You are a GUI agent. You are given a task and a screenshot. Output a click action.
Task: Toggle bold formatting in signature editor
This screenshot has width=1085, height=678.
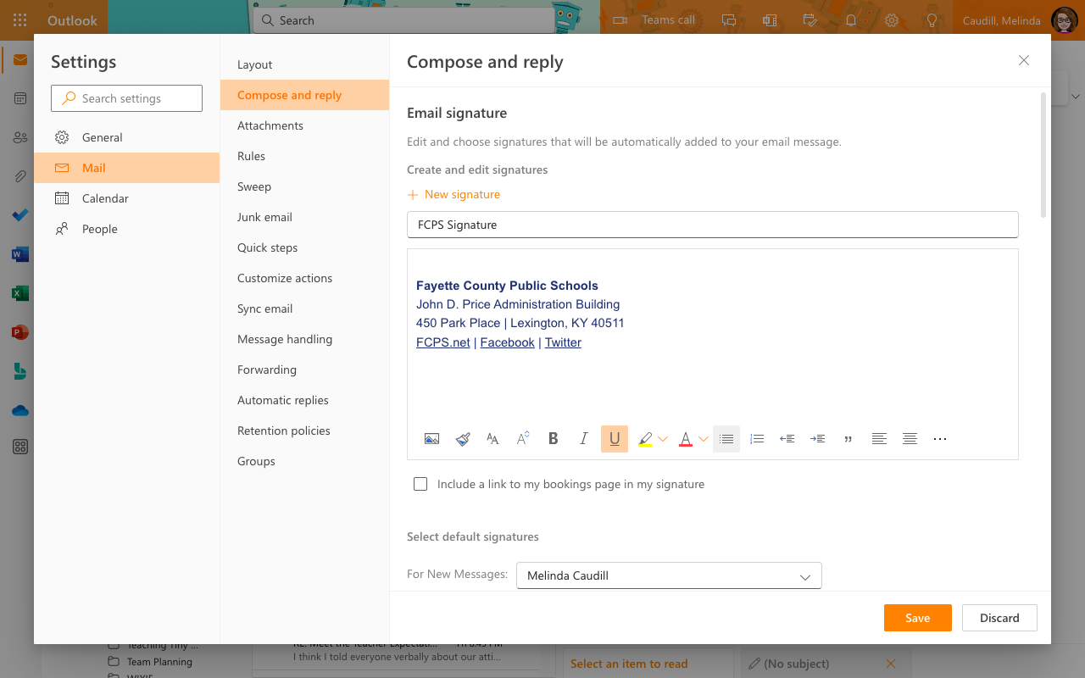554,439
